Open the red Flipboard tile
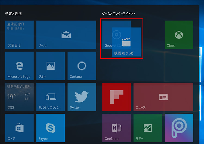 click(x=116, y=97)
